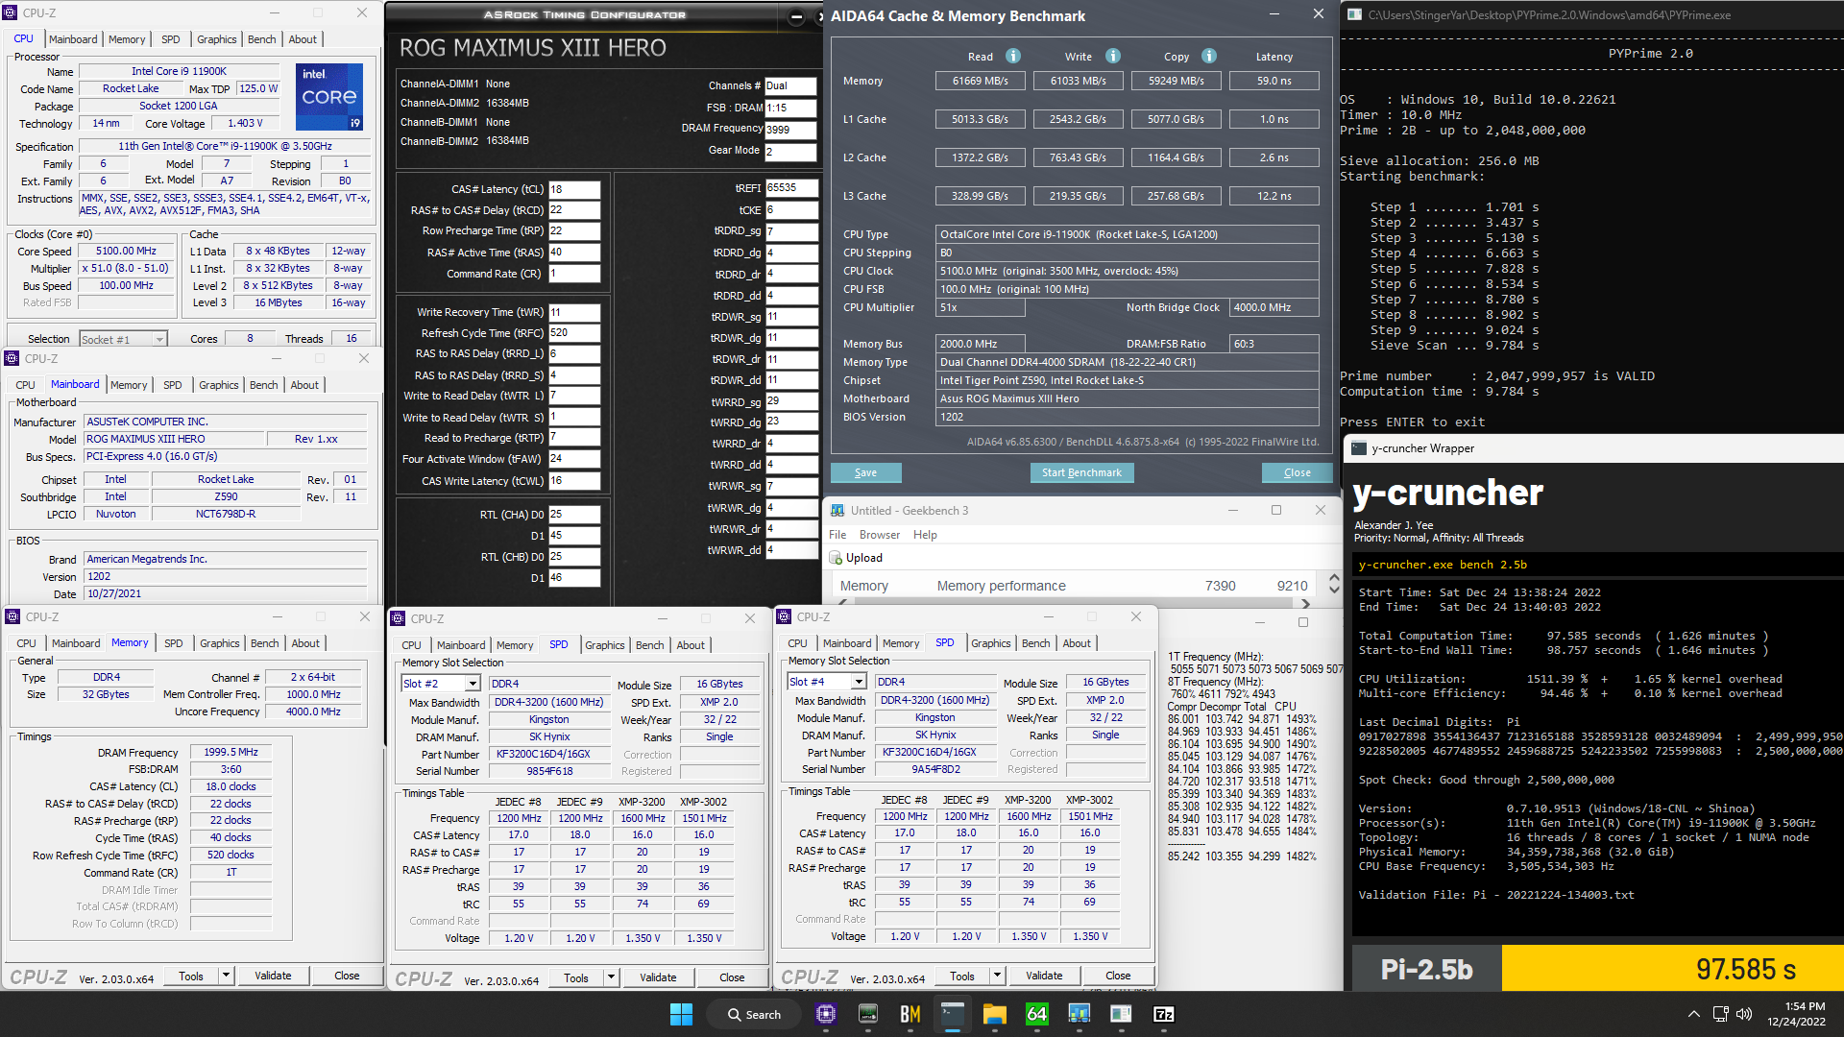Click the title icon of the Slot #2 CPU-Z window
Screen dimensions: 1844x1037
[x=398, y=618]
